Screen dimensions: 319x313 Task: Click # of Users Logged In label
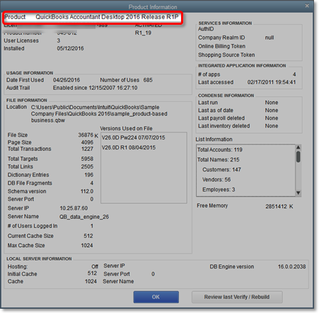[x=33, y=226]
